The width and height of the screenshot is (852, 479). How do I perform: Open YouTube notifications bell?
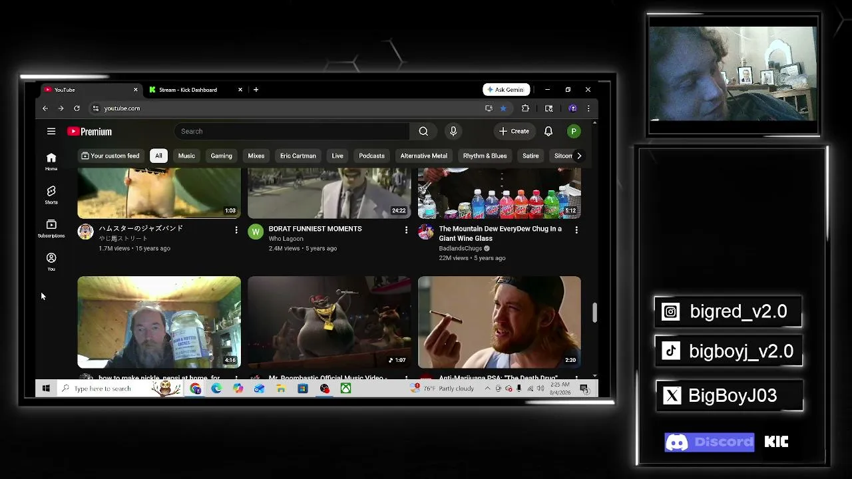point(548,131)
